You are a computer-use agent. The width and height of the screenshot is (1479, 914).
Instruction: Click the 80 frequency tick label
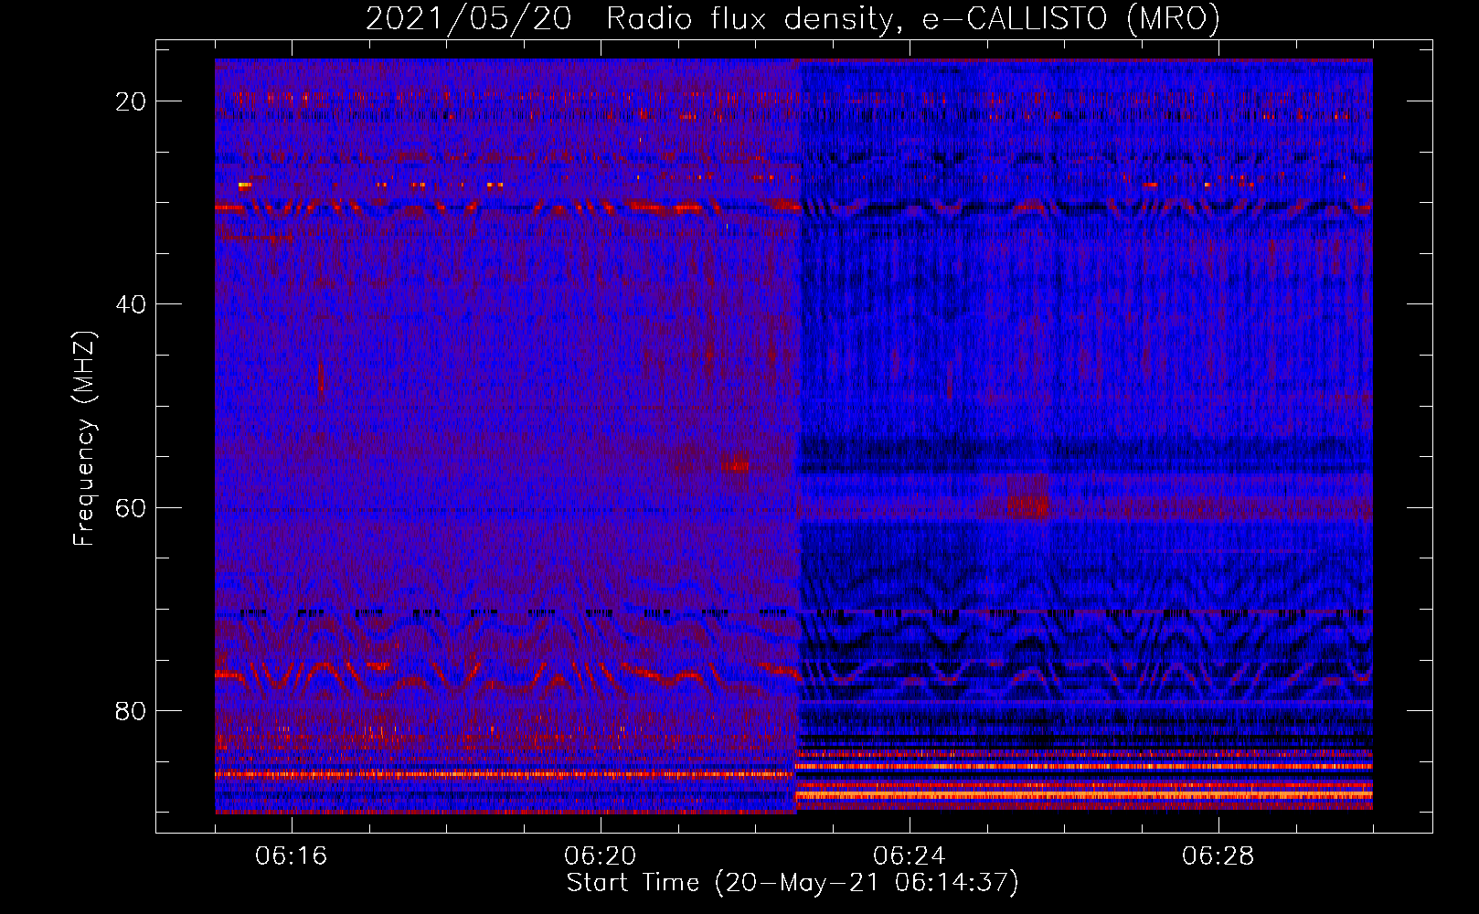[x=131, y=711]
